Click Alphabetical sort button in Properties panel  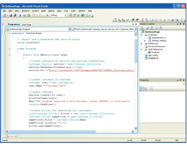(146, 89)
